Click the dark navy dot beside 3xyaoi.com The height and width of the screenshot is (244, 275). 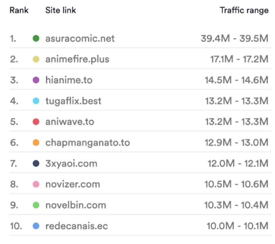point(36,163)
